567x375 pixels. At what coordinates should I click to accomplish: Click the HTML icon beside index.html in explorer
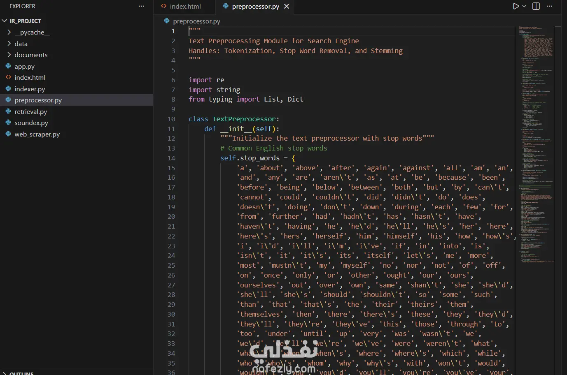(8, 77)
